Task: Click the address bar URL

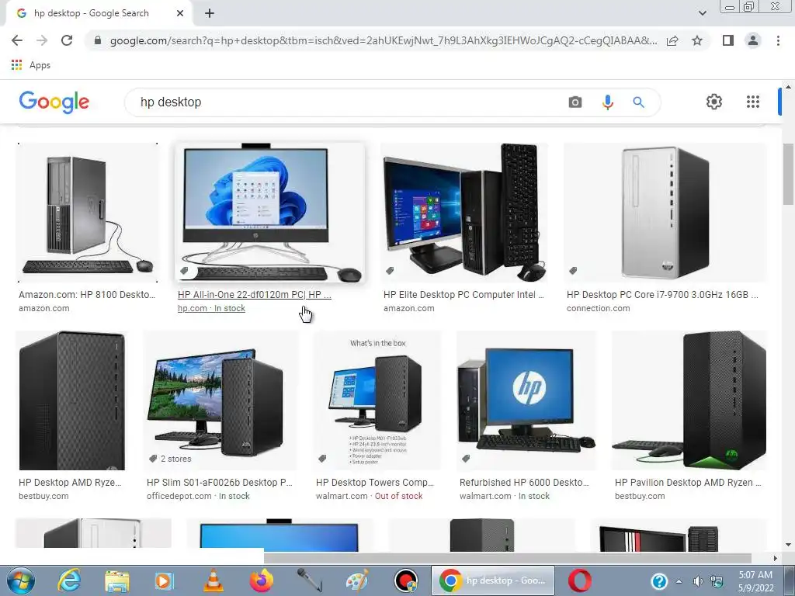Action: (x=384, y=40)
